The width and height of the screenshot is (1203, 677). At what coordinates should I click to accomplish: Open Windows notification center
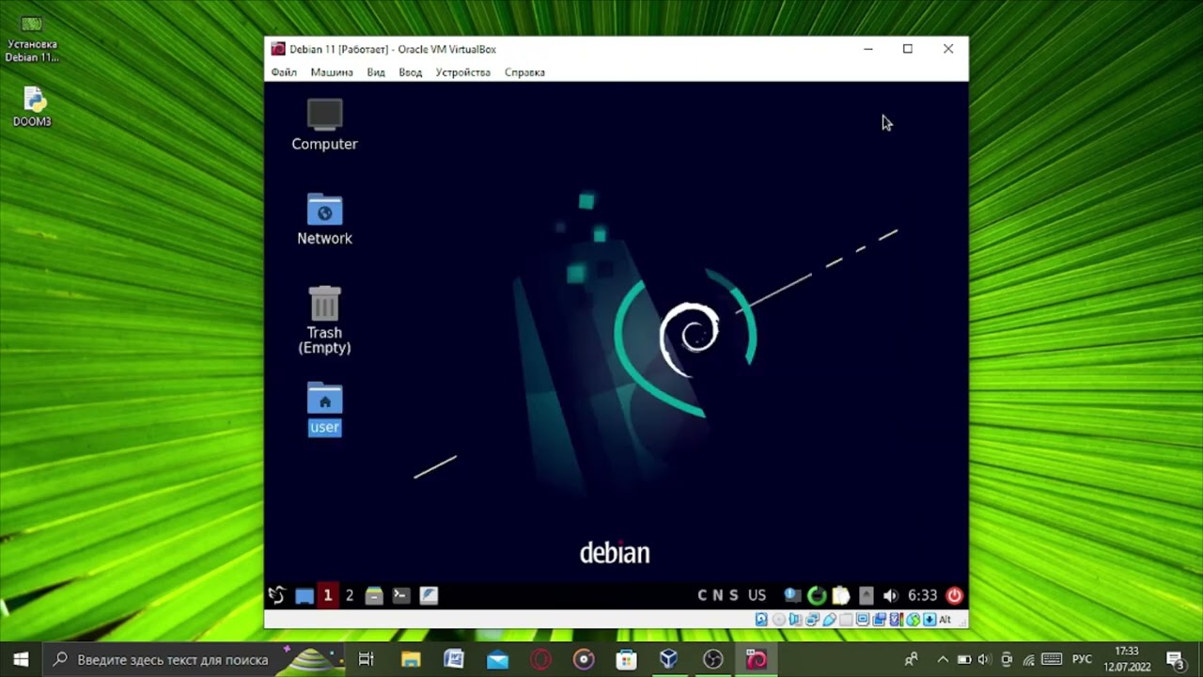pyautogui.click(x=1175, y=659)
